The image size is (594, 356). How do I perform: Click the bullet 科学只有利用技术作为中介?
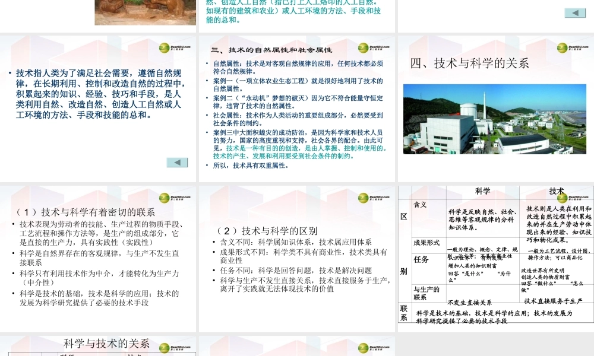99,278
